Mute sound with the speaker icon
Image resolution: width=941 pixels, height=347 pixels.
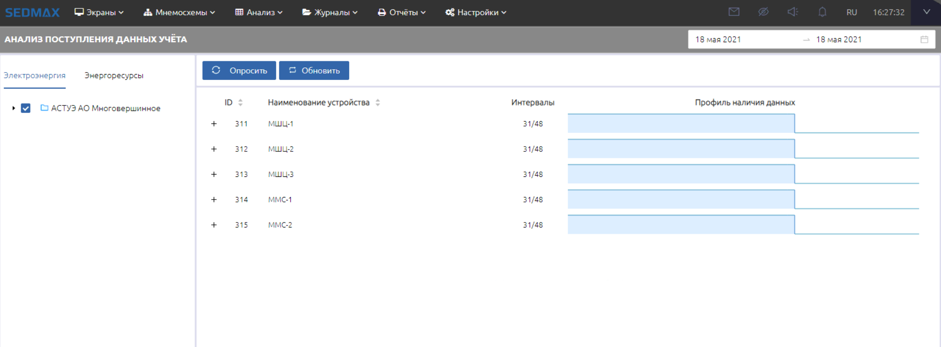pos(793,12)
